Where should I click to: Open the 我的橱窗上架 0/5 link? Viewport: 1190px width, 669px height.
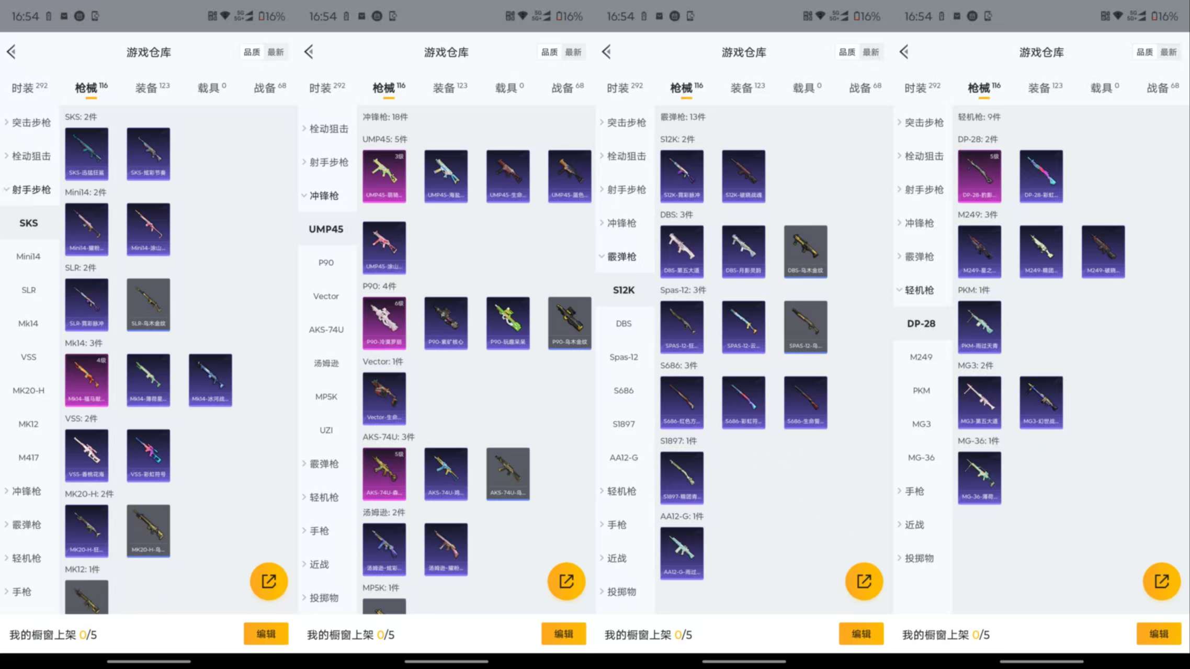pyautogui.click(x=52, y=634)
